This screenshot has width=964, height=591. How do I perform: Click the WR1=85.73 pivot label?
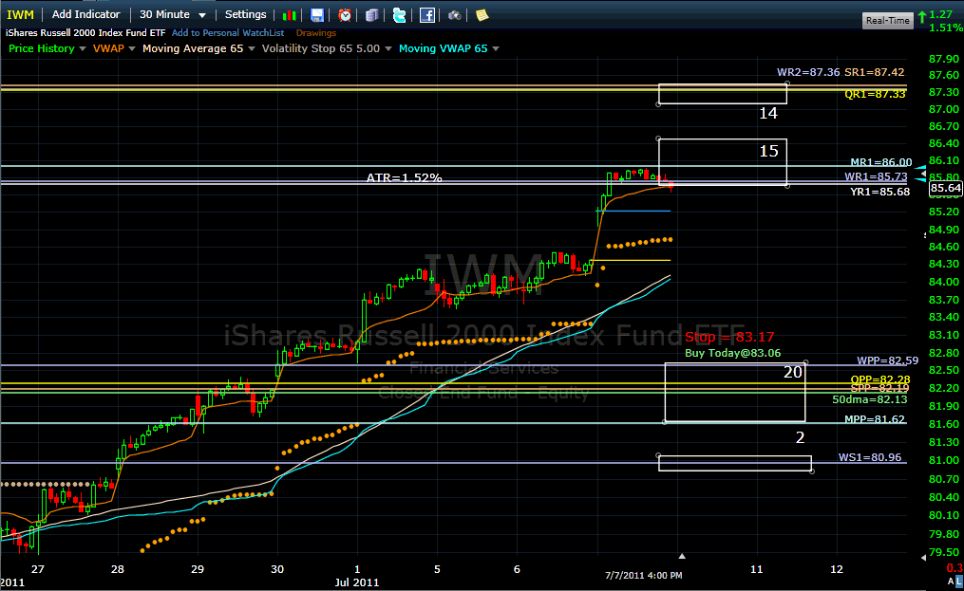876,176
